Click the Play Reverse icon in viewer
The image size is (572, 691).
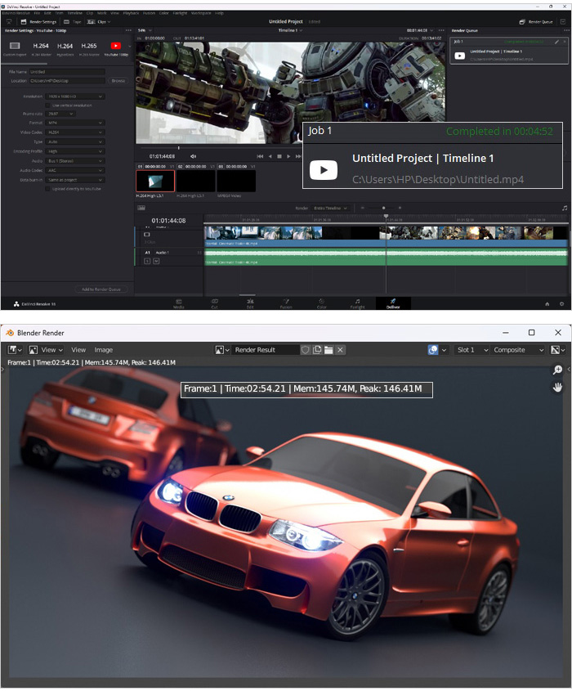[270, 156]
